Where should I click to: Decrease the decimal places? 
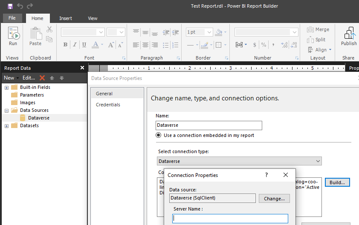(x=294, y=45)
